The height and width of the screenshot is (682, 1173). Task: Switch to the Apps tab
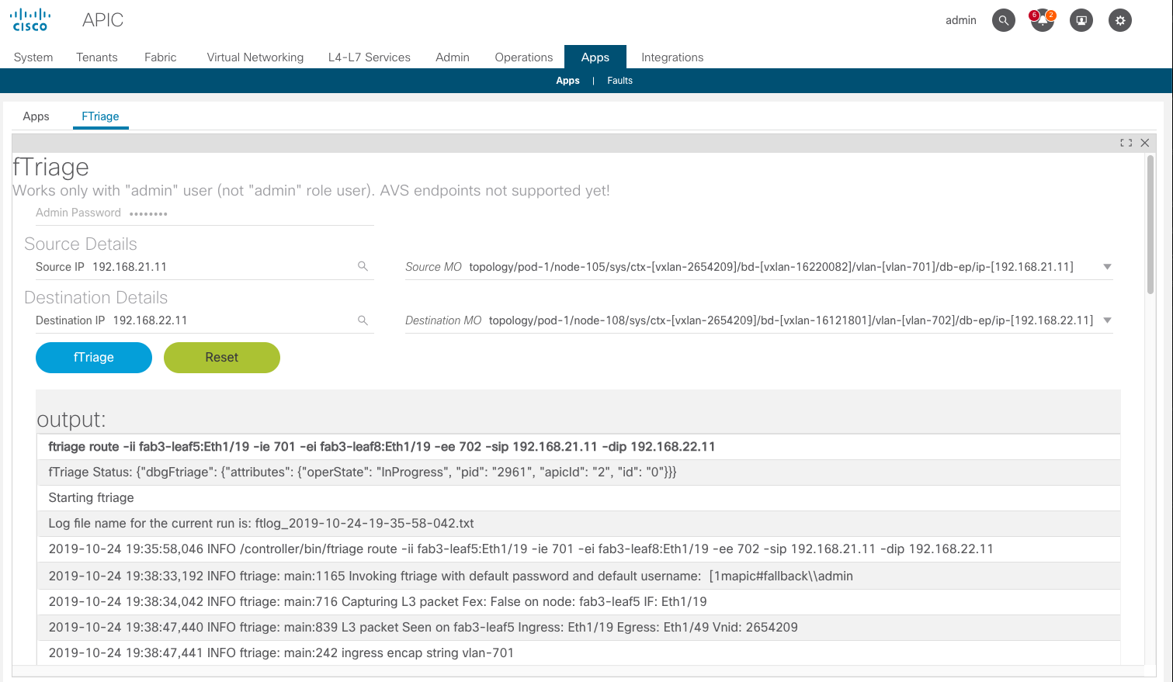36,116
